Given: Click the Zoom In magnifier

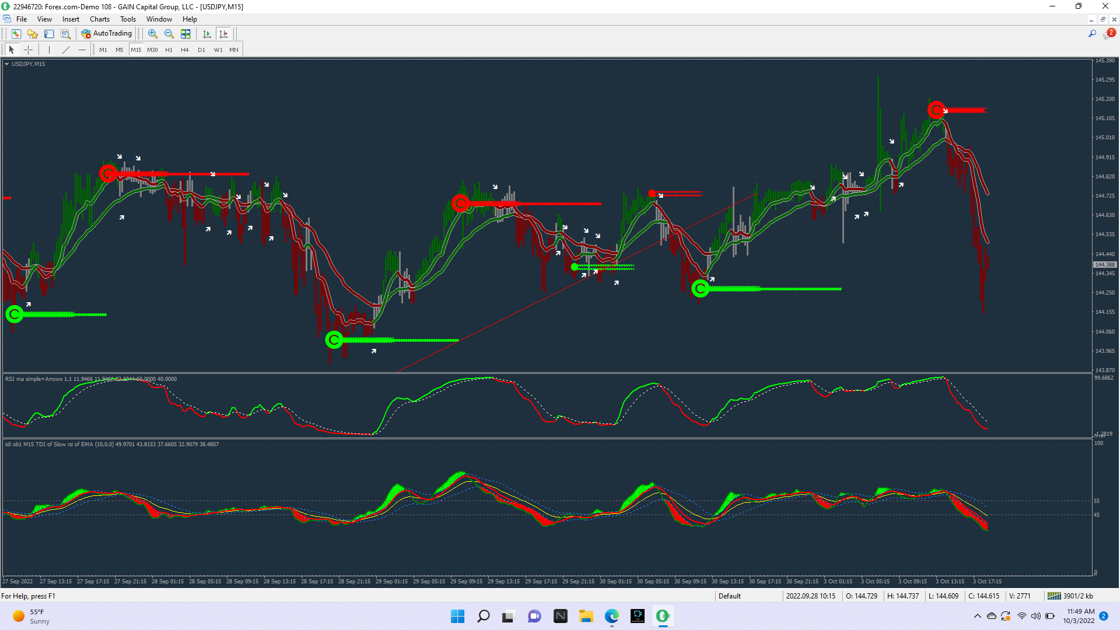Looking at the screenshot, I should click(x=153, y=34).
